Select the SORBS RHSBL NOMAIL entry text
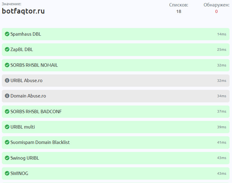232x183 pixels. tap(34, 65)
